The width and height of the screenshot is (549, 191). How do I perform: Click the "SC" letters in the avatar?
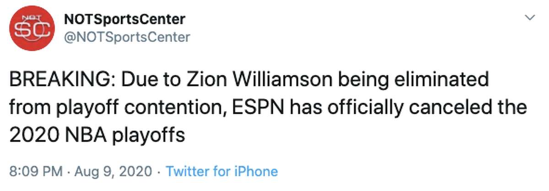(x=32, y=33)
